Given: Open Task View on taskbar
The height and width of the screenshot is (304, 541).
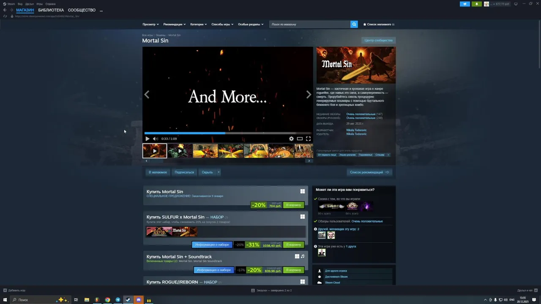Looking at the screenshot, I should (x=76, y=300).
